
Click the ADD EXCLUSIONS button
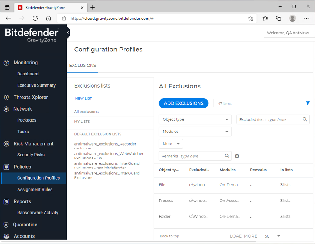click(x=184, y=103)
